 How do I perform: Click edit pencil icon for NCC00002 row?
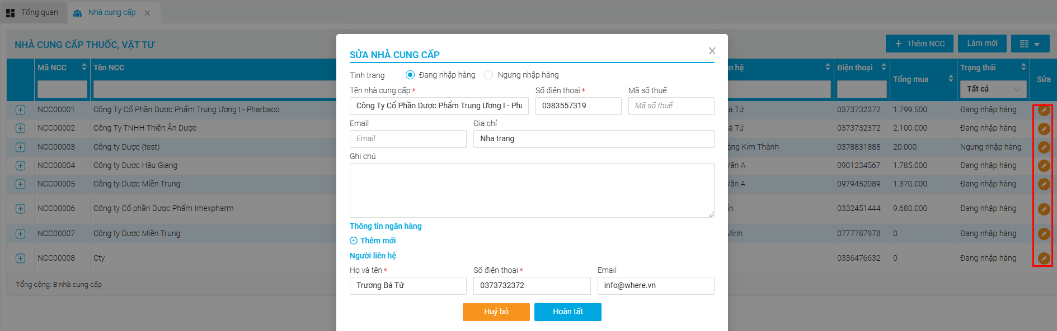click(1044, 128)
